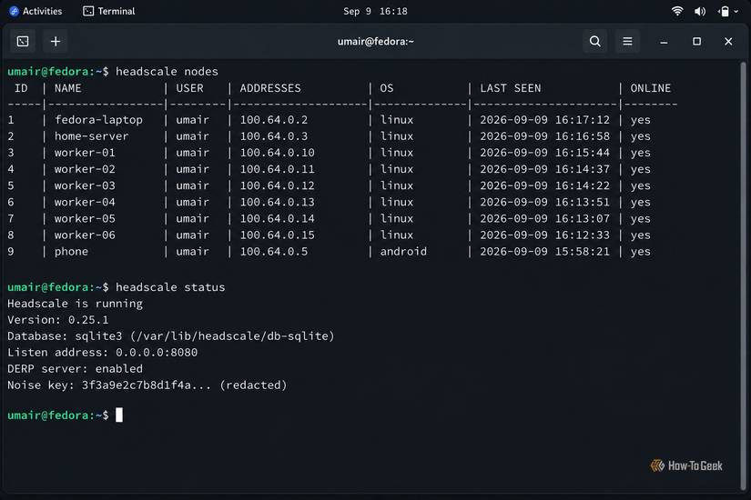Click the umair@fedora window title

click(375, 42)
